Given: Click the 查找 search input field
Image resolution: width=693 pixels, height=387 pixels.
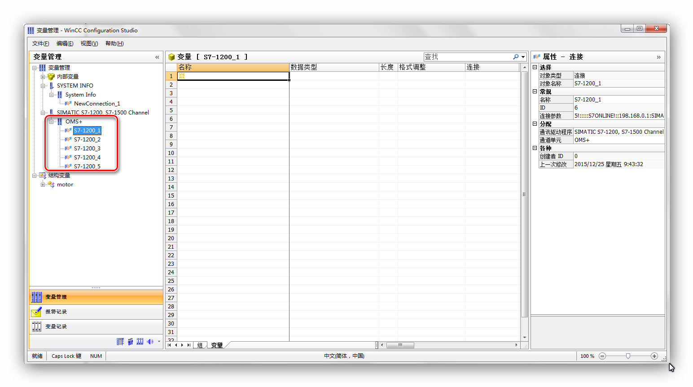Looking at the screenshot, I should click(468, 57).
